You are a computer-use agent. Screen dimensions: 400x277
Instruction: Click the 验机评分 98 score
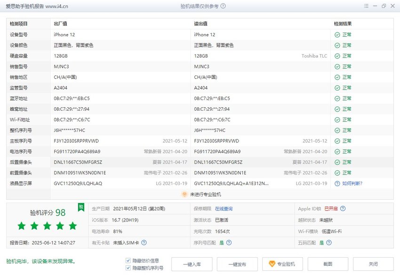48,212
